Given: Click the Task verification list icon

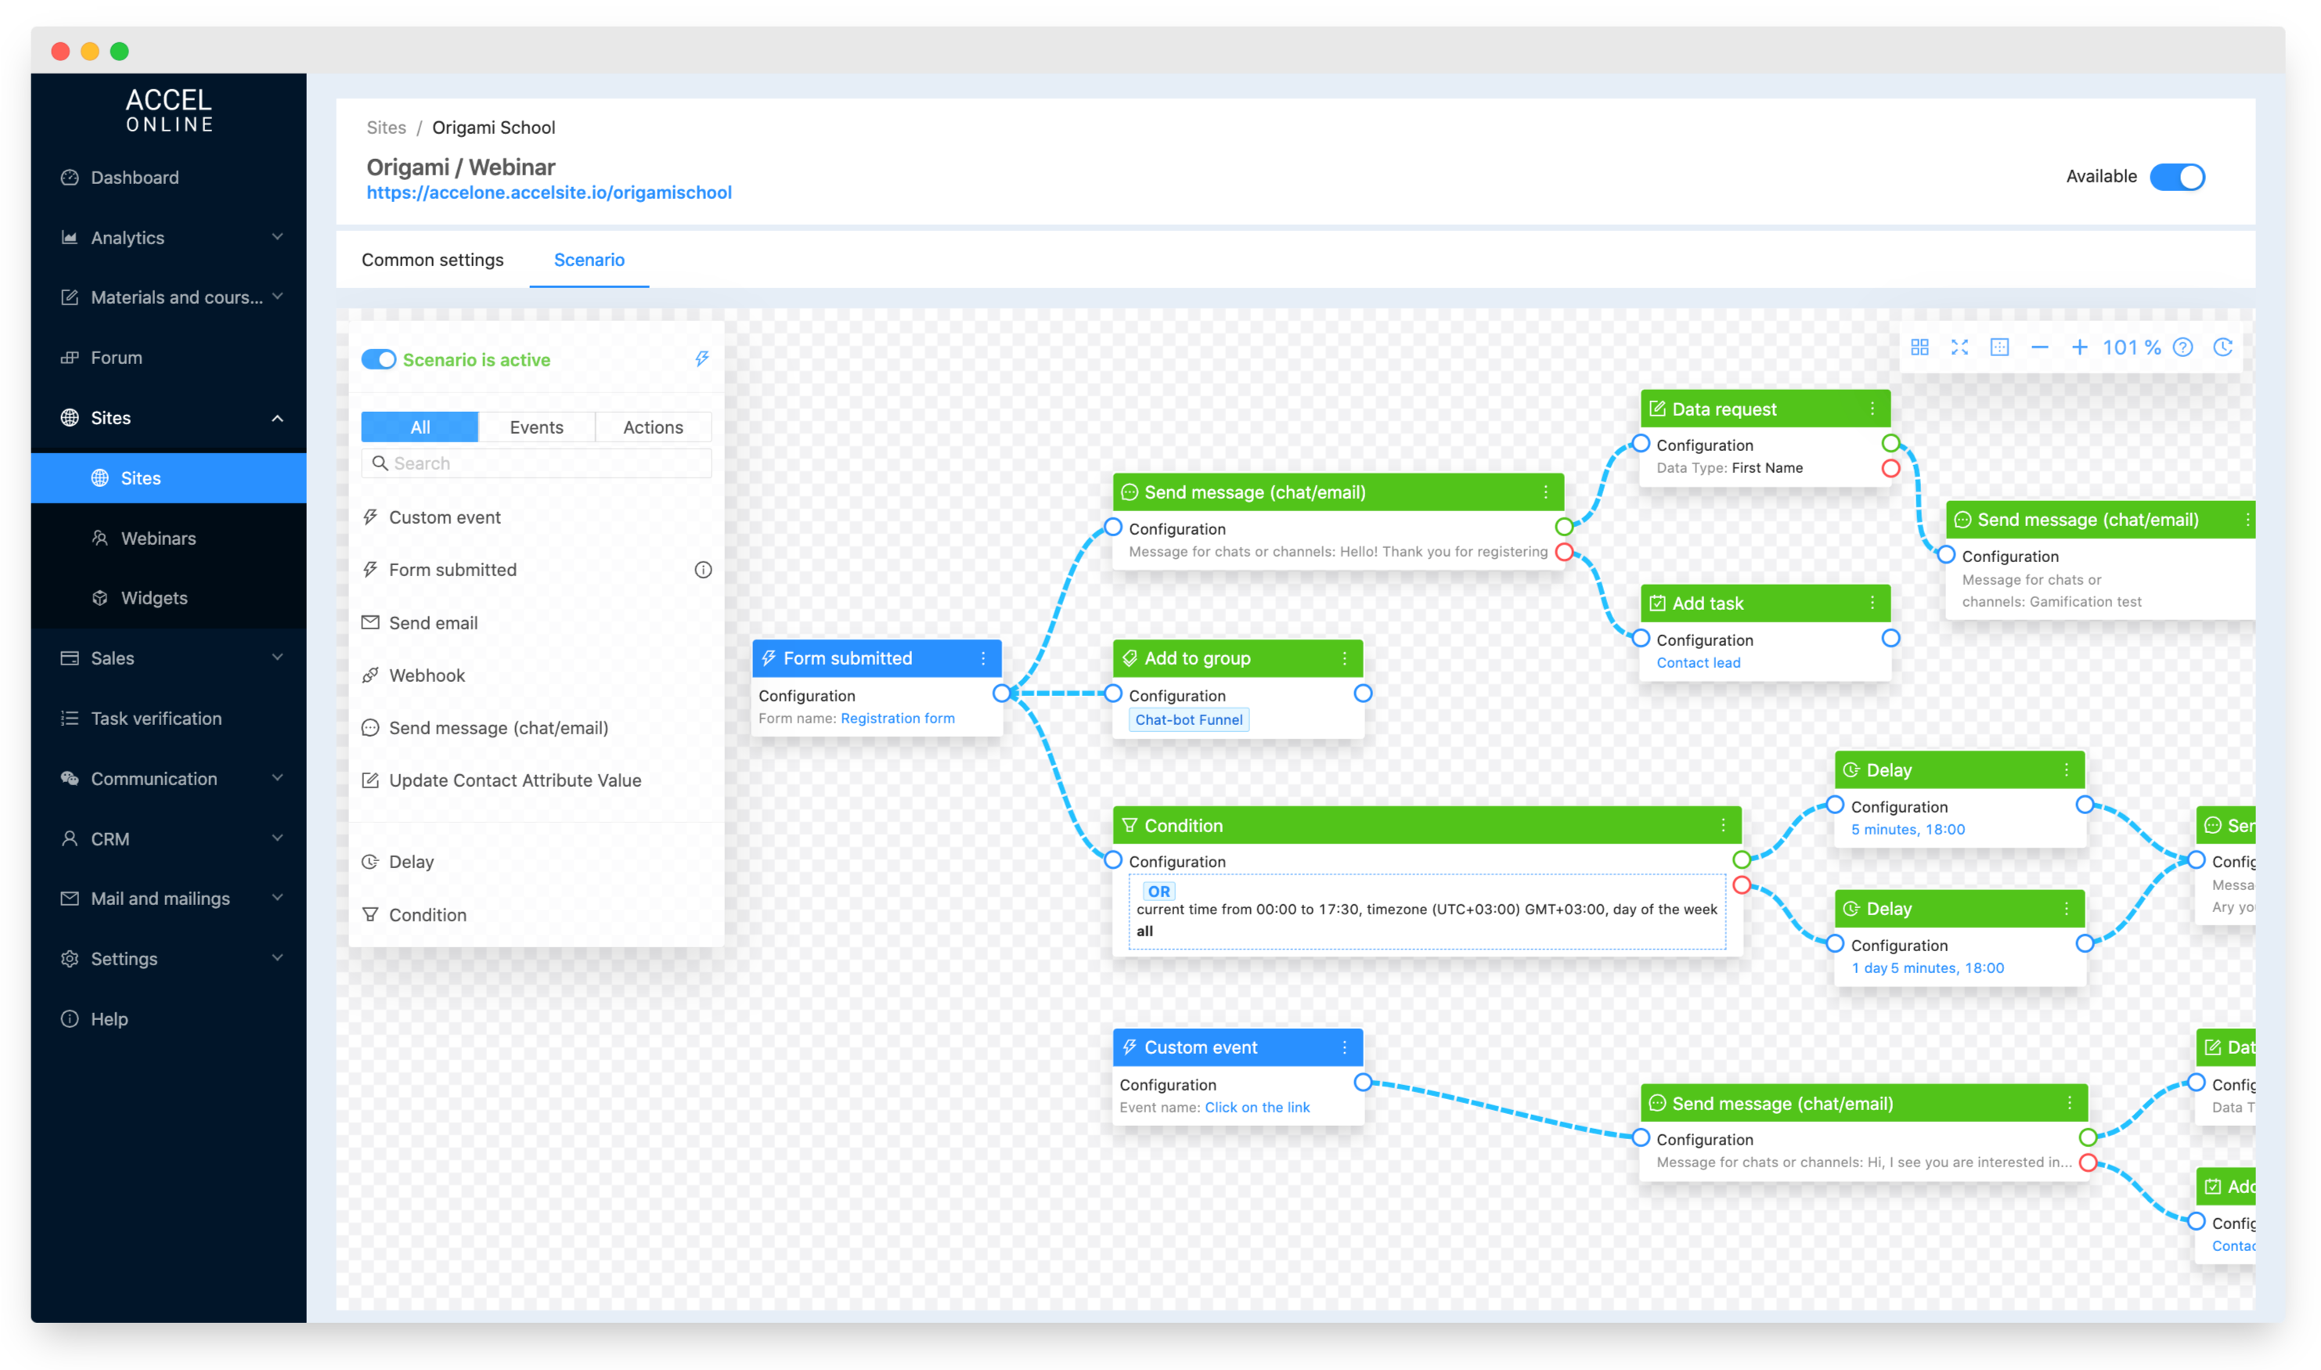Looking at the screenshot, I should click(69, 719).
